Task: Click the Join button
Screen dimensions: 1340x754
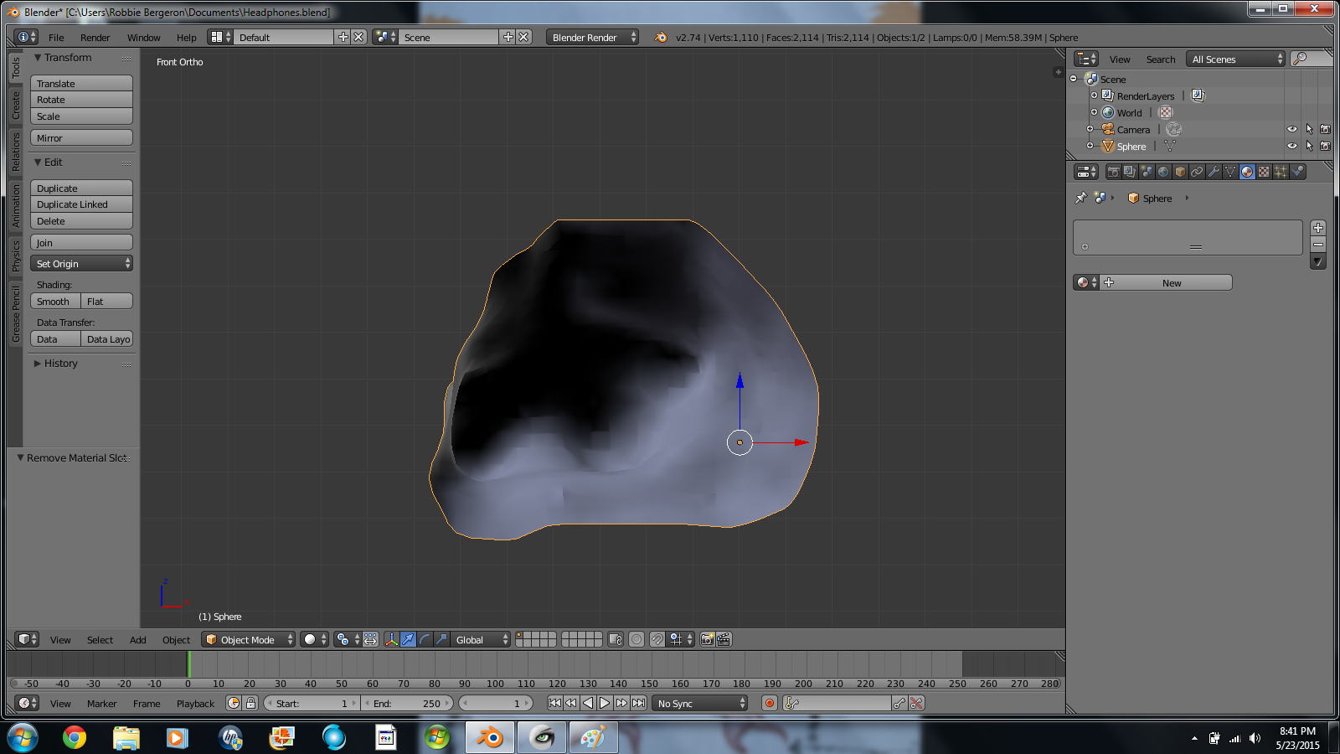Action: 81,242
